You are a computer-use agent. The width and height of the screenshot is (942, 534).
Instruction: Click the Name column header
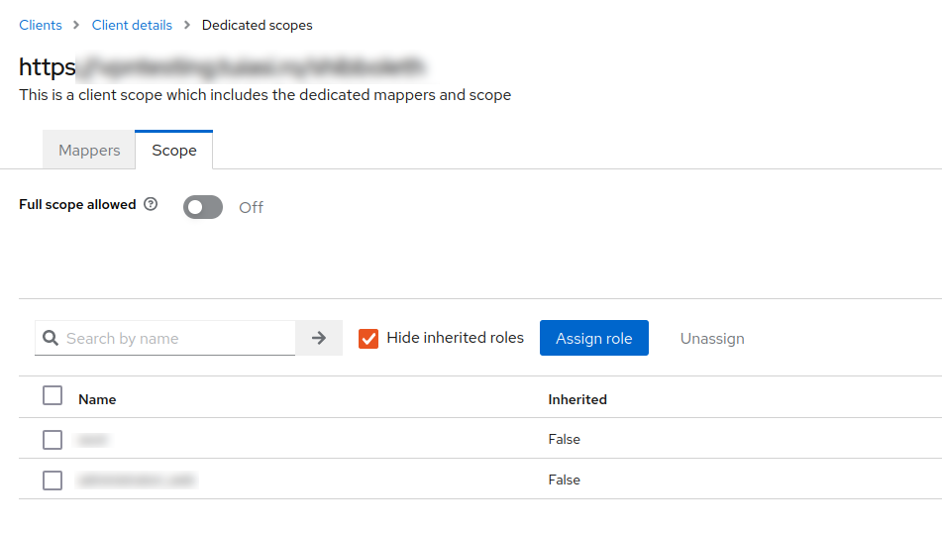click(97, 399)
